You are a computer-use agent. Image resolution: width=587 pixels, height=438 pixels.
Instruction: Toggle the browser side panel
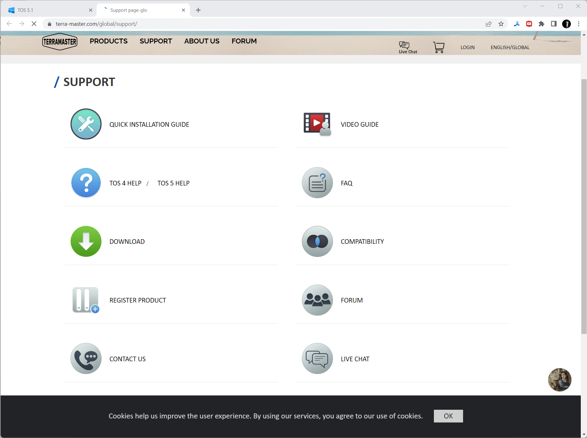coord(554,24)
